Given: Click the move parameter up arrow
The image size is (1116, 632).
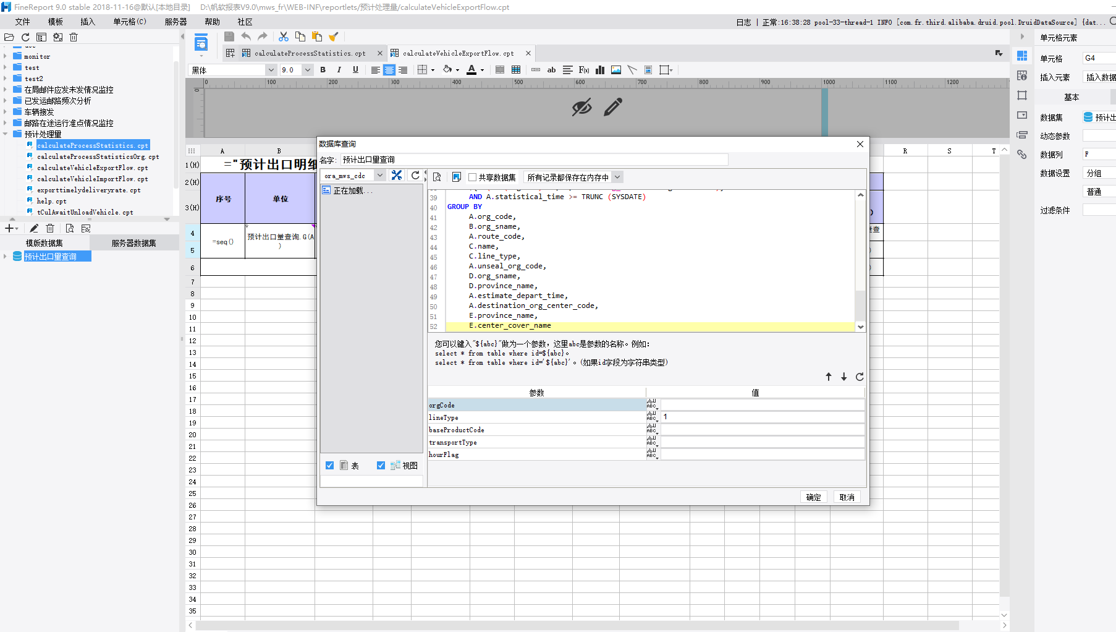Looking at the screenshot, I should 829,377.
